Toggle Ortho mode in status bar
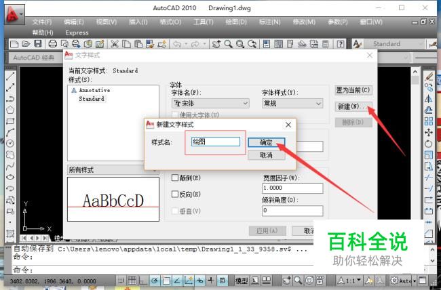The width and height of the screenshot is (441, 290). [143, 281]
